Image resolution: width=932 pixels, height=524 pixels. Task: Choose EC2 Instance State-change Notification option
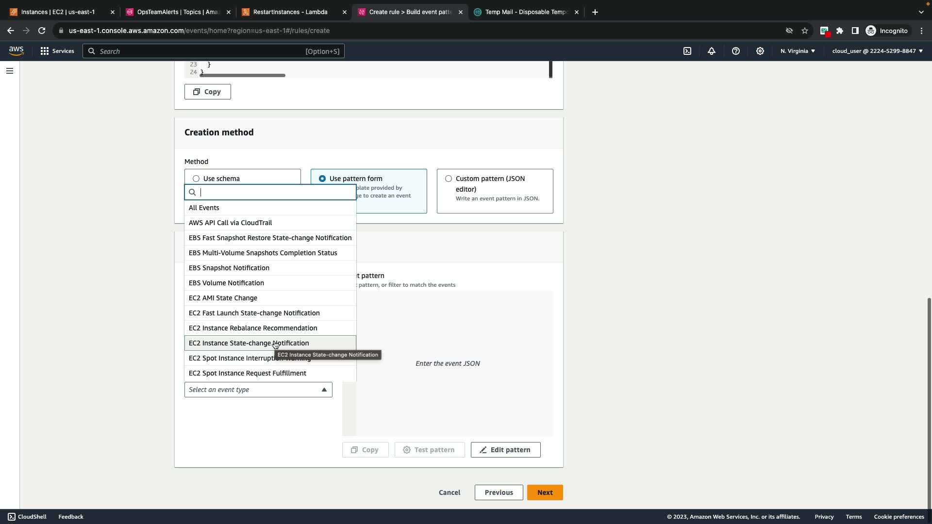point(249,343)
